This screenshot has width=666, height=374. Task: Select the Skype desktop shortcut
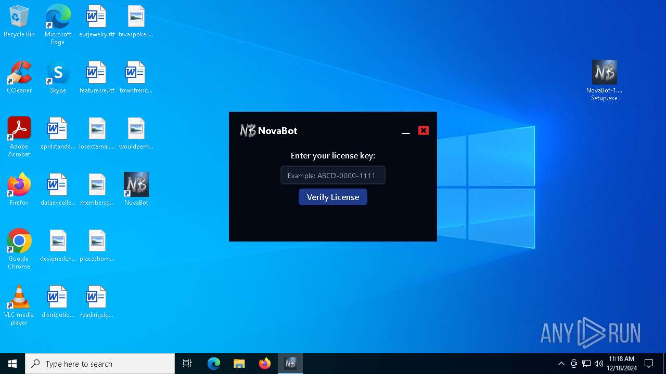coord(58,78)
